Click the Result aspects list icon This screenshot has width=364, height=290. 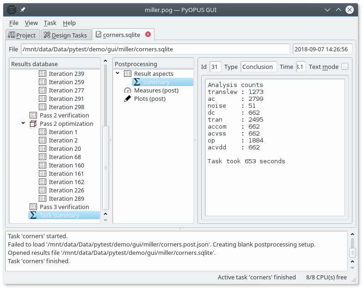pos(128,74)
